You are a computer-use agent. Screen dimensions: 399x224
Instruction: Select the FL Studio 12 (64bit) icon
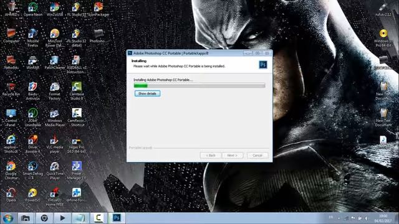click(77, 38)
